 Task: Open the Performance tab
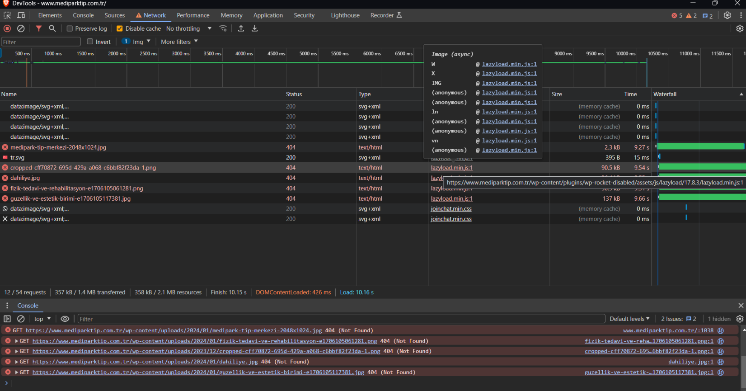(193, 15)
